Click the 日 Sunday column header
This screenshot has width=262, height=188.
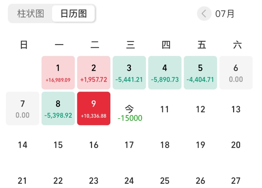pos(24,45)
